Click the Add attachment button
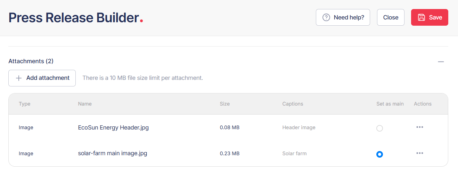The height and width of the screenshot is (175, 458). click(x=42, y=78)
